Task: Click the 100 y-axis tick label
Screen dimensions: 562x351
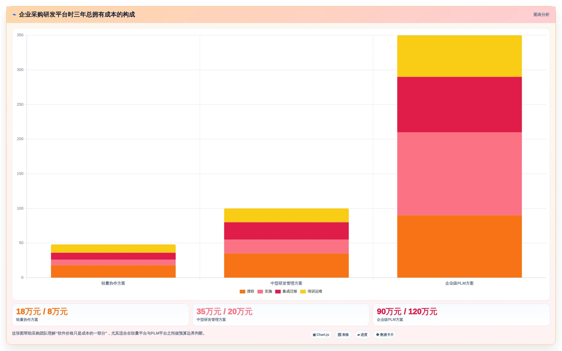Action: [x=20, y=208]
